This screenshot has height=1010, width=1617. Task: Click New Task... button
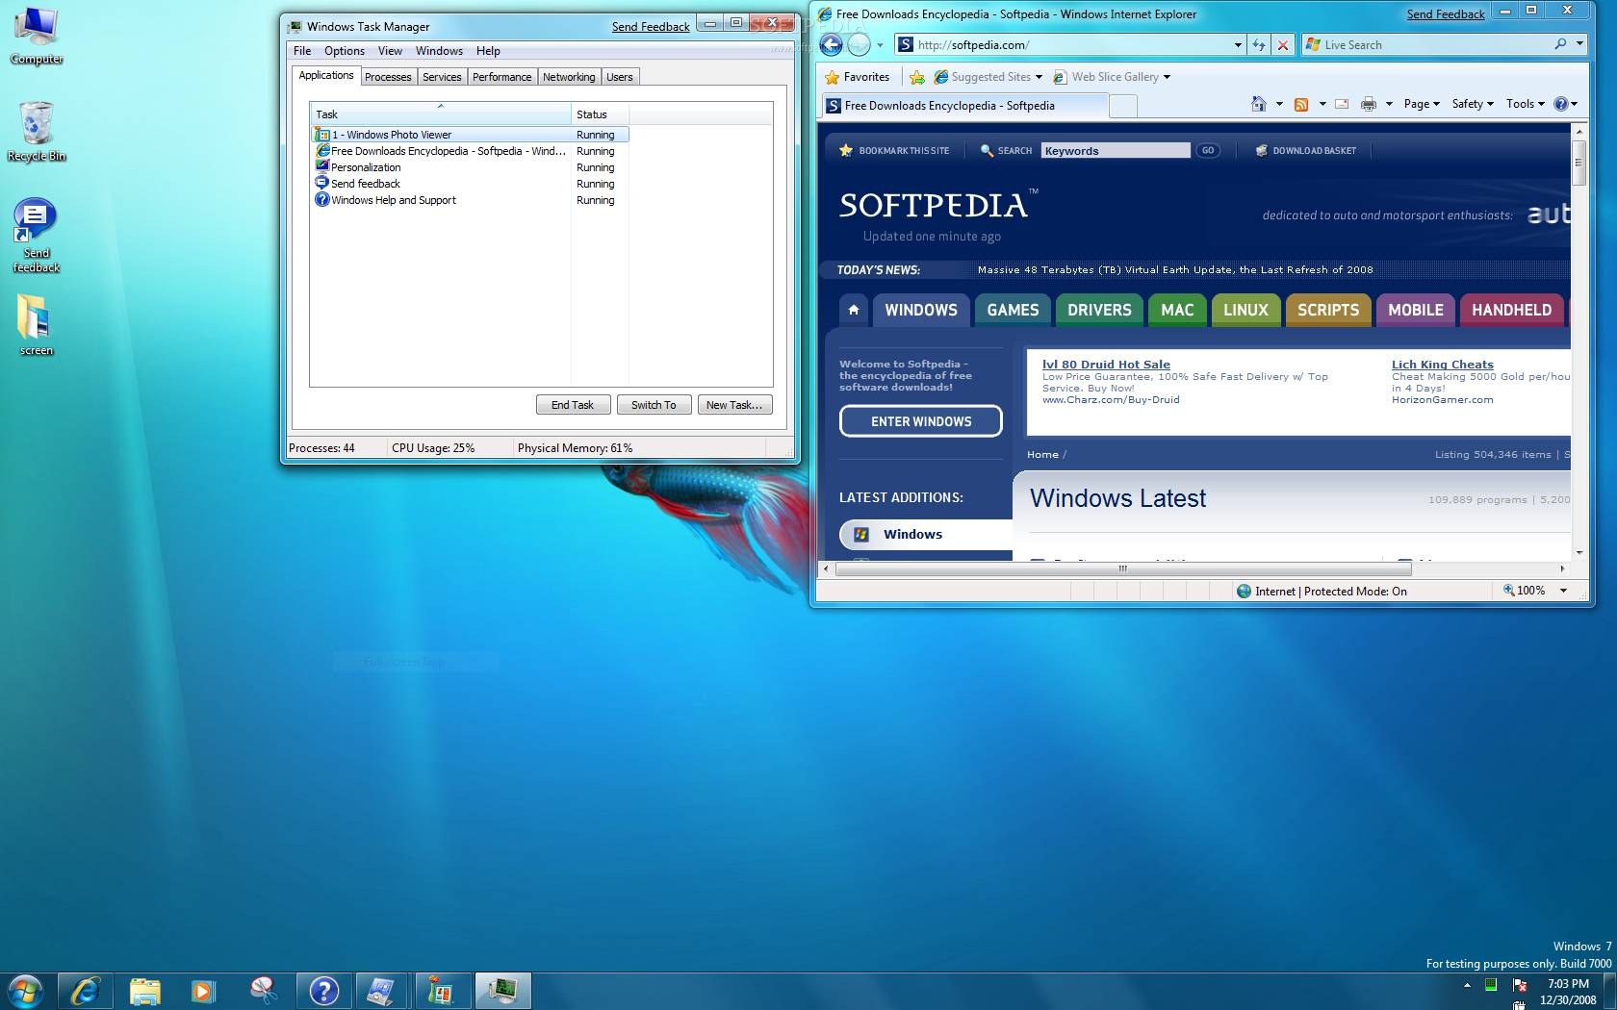pyautogui.click(x=734, y=405)
